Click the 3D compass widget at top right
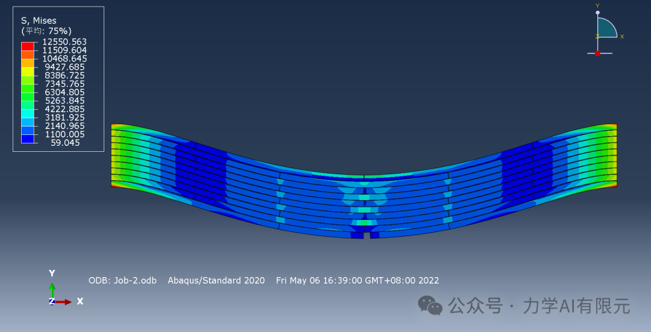651x332 pixels. 605,30
